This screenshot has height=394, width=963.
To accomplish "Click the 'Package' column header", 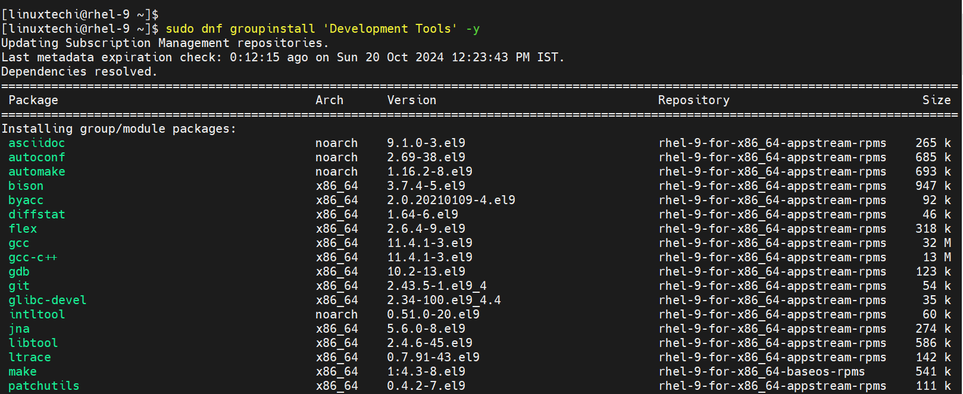I will [x=33, y=100].
